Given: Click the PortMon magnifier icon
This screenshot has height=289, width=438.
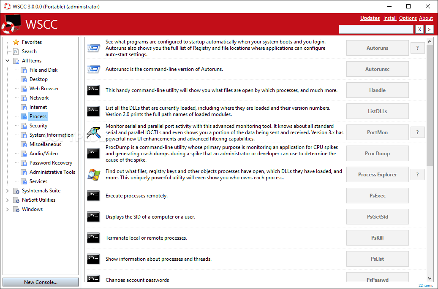Looking at the screenshot, I should pos(94,132).
